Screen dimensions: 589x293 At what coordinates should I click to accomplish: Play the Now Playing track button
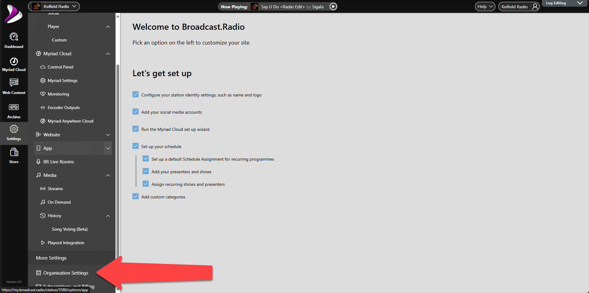[333, 6]
